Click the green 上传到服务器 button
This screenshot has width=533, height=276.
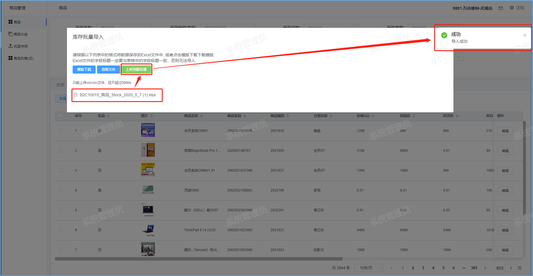(x=136, y=69)
